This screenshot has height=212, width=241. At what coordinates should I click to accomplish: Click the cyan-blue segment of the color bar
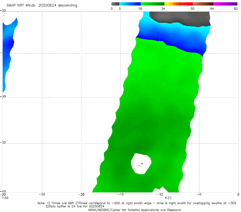[130, 4]
